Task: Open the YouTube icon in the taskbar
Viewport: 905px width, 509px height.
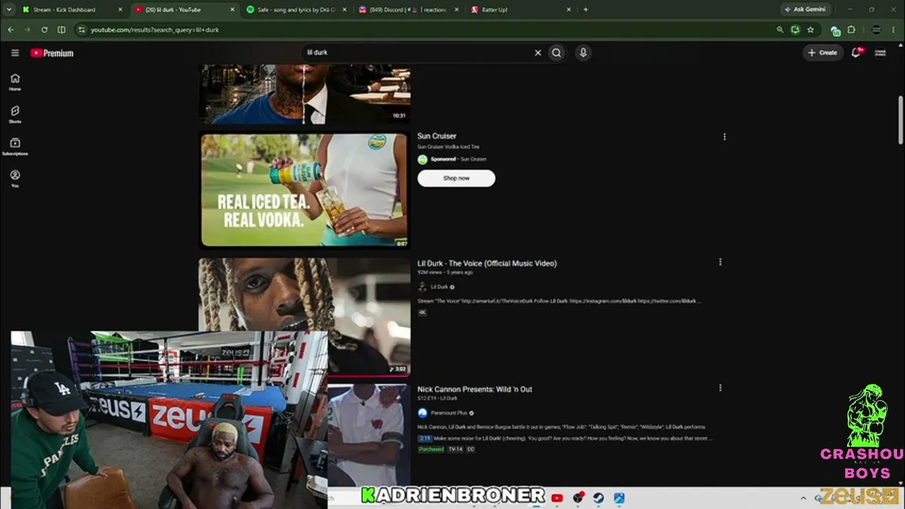Action: [556, 498]
